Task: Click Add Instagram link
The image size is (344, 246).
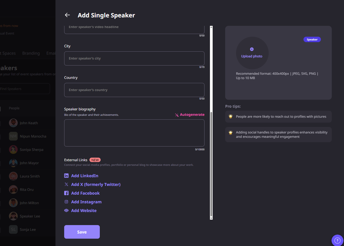Action: pyautogui.click(x=86, y=202)
